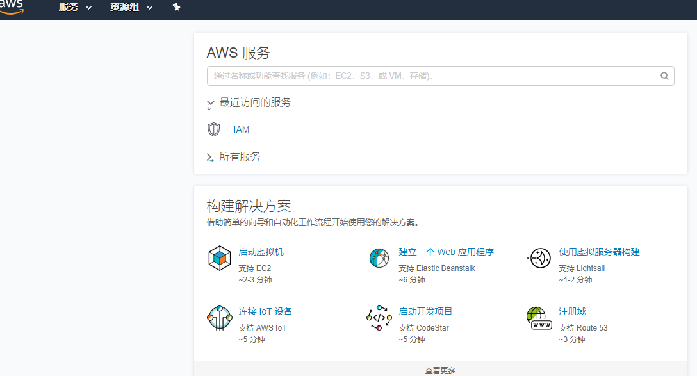Click the search magnifier icon
Screen dimensions: 697x376
pos(664,76)
